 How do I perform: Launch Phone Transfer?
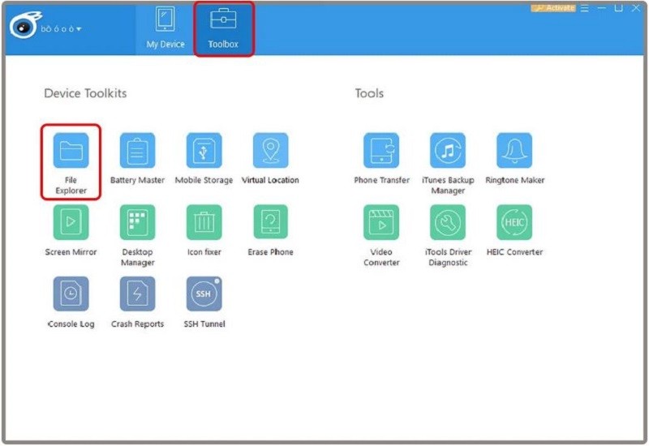coord(381,151)
